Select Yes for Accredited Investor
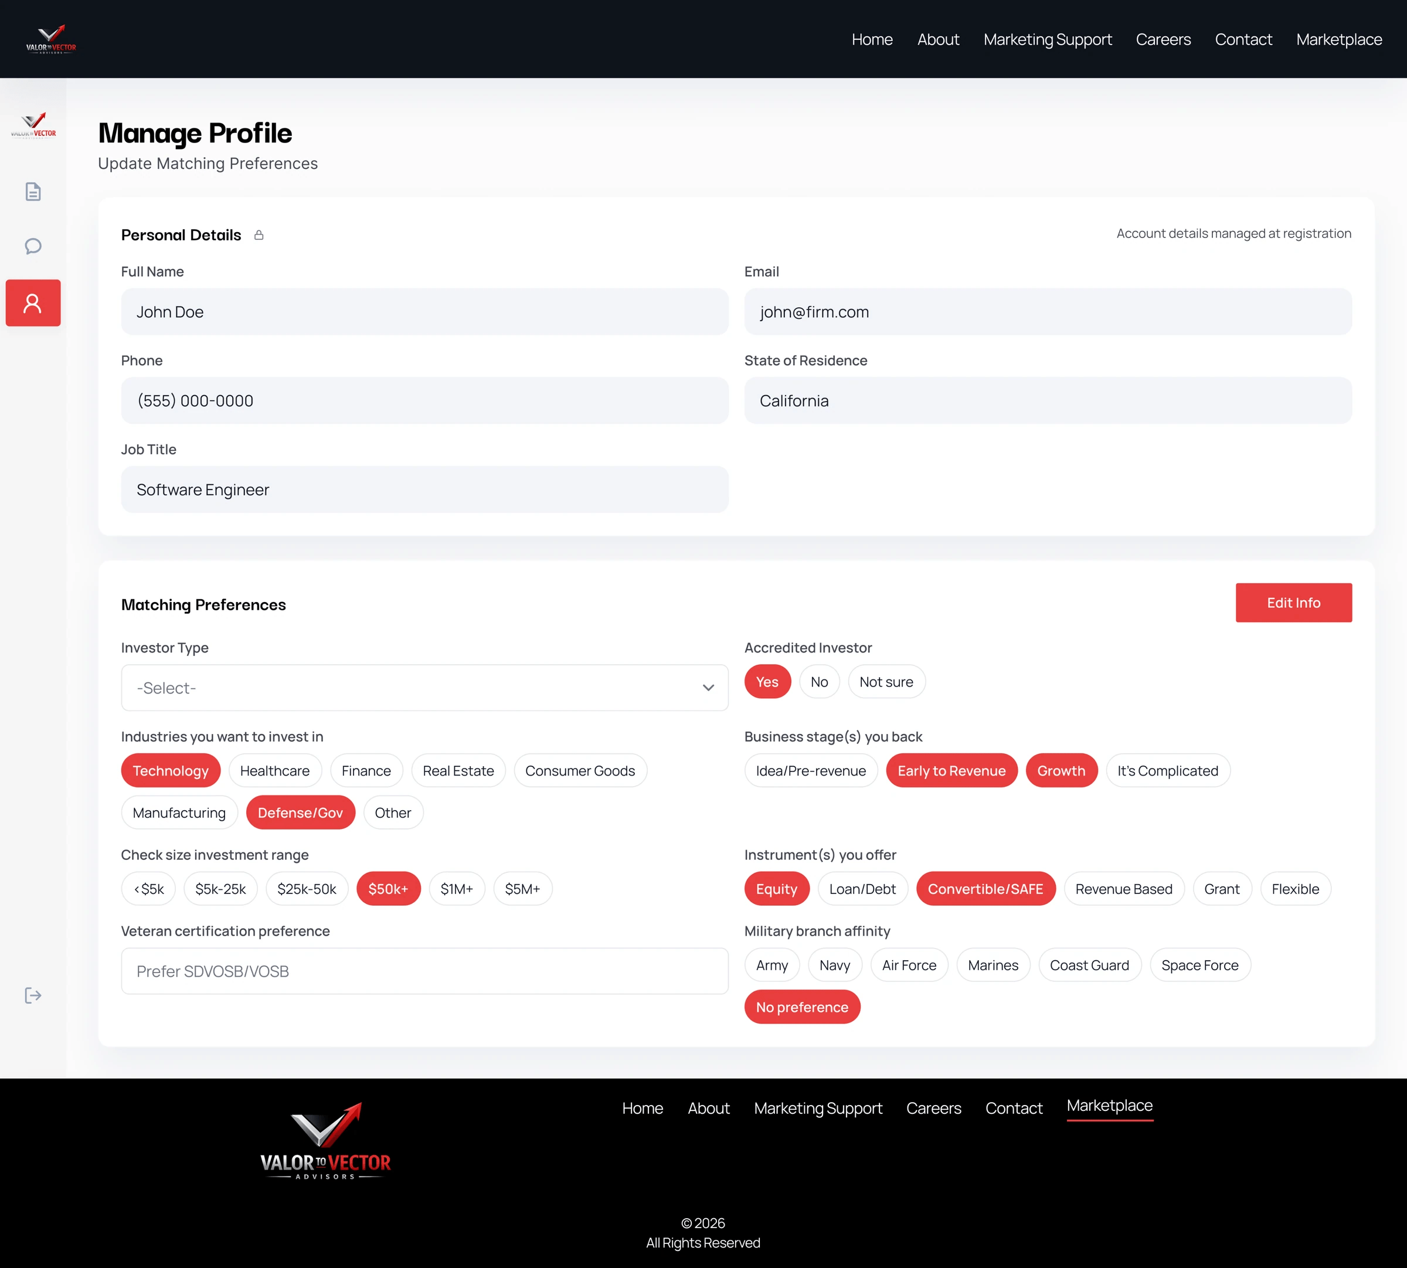 [x=767, y=681]
